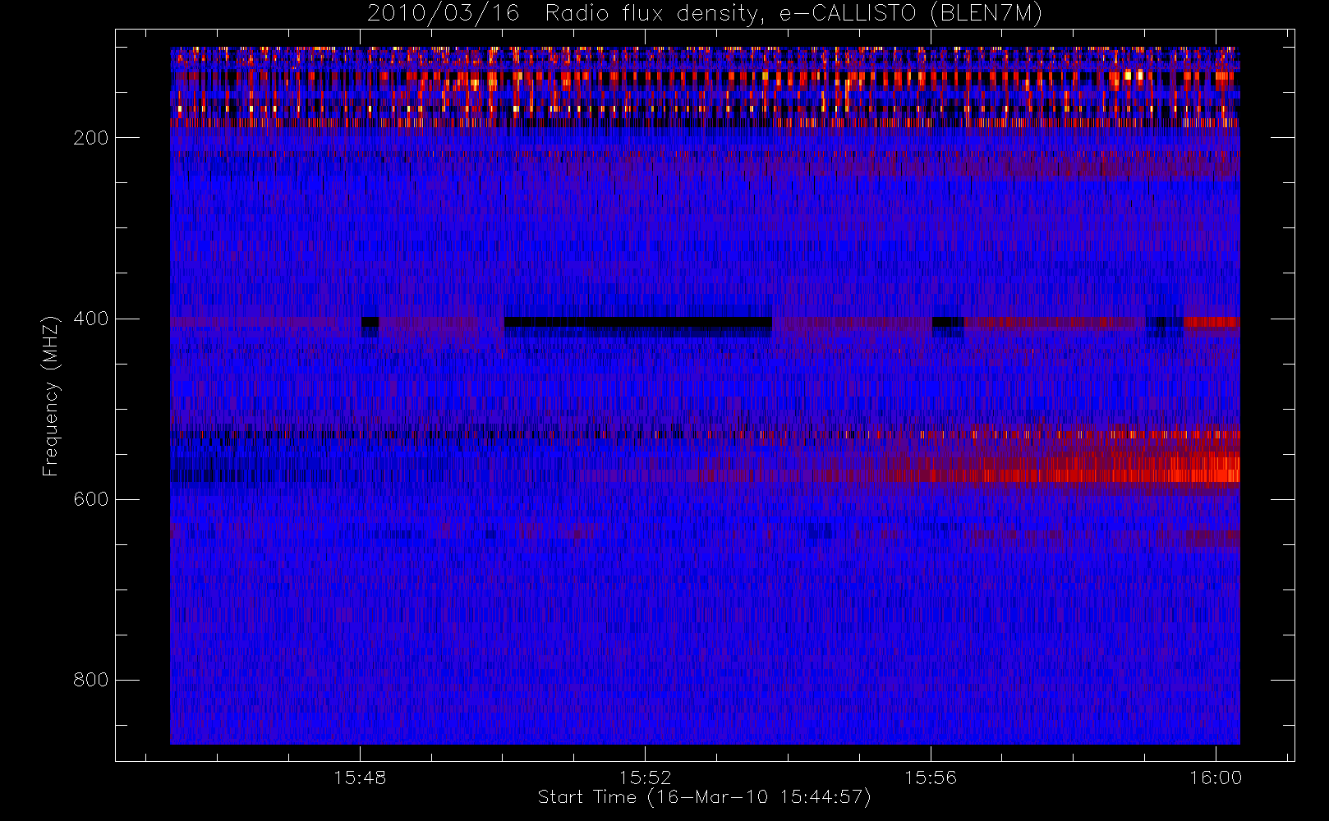Click the 15:52 time tick label

click(x=646, y=777)
